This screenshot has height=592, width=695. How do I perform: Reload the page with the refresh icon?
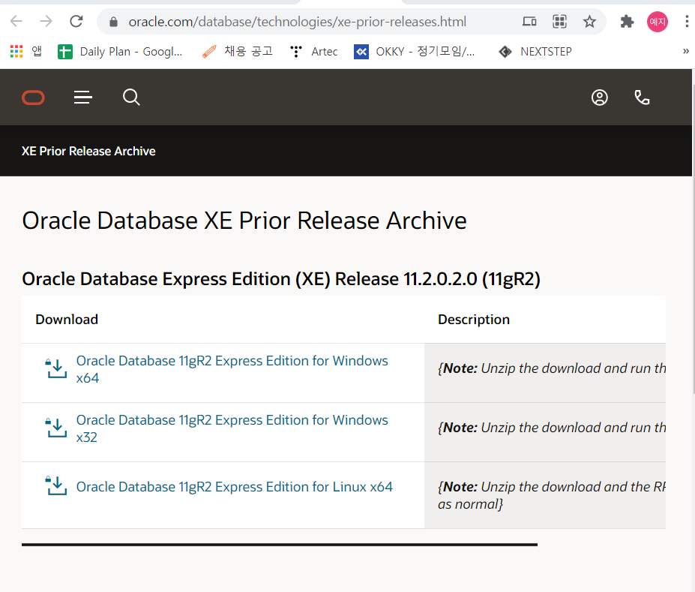click(76, 21)
